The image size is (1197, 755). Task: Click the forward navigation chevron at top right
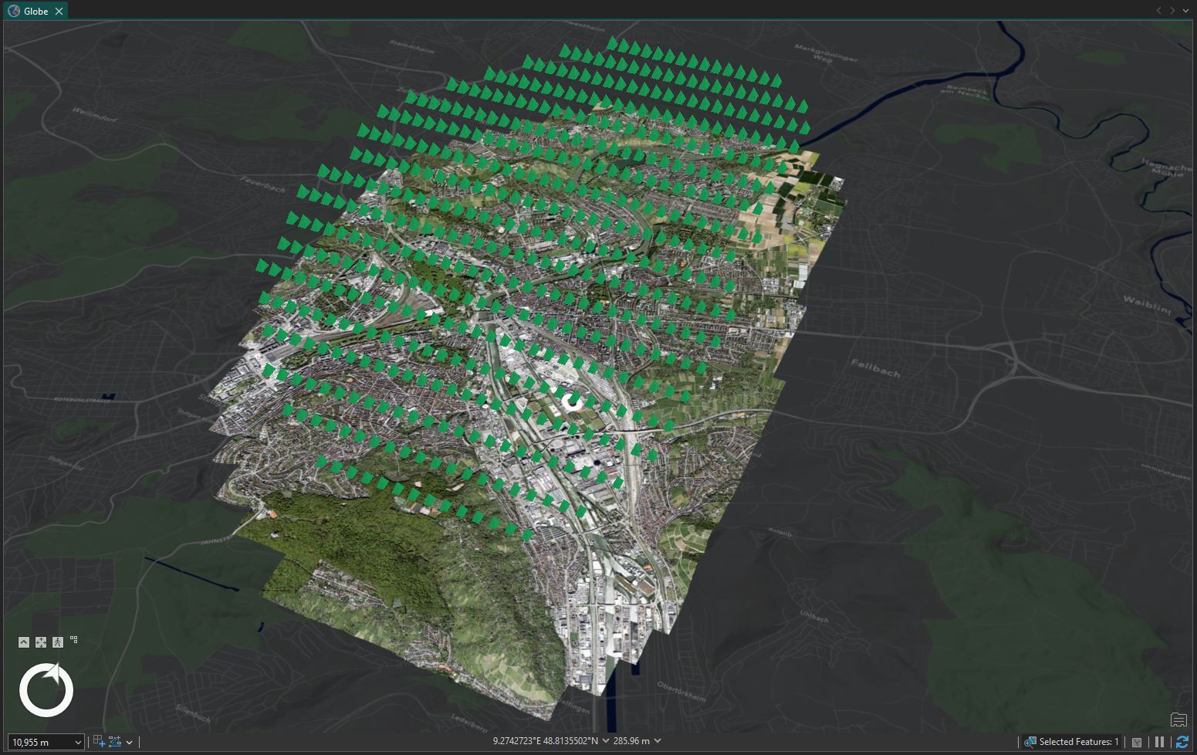pyautogui.click(x=1171, y=11)
